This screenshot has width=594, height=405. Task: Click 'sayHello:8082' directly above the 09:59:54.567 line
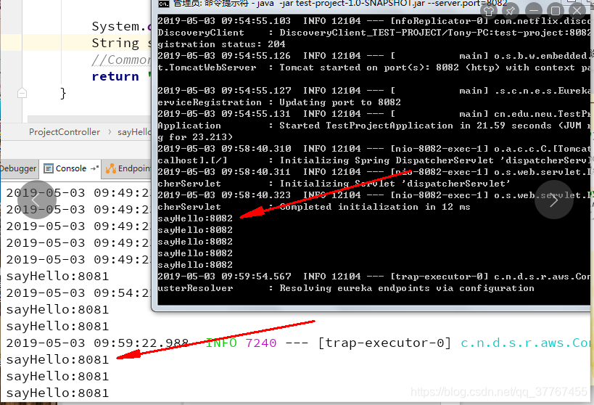click(x=195, y=265)
